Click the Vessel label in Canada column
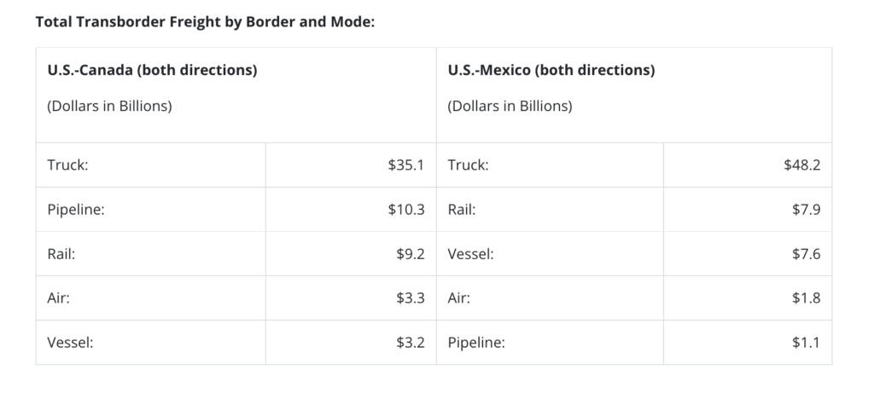Screen dimensions: 874x399 point(71,343)
